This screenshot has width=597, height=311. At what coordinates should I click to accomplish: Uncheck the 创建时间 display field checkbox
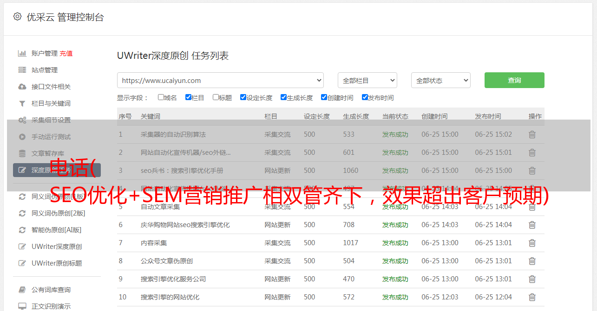(324, 97)
